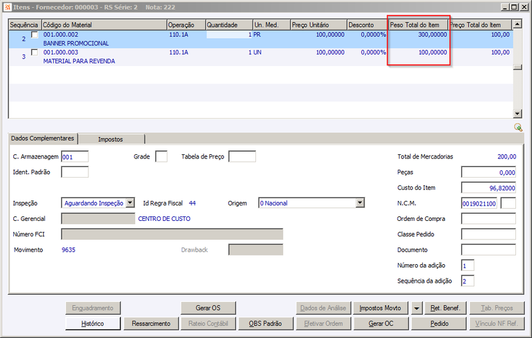The width and height of the screenshot is (532, 338).
Task: Check the box for item 001.000.002
Action: [x=35, y=35]
